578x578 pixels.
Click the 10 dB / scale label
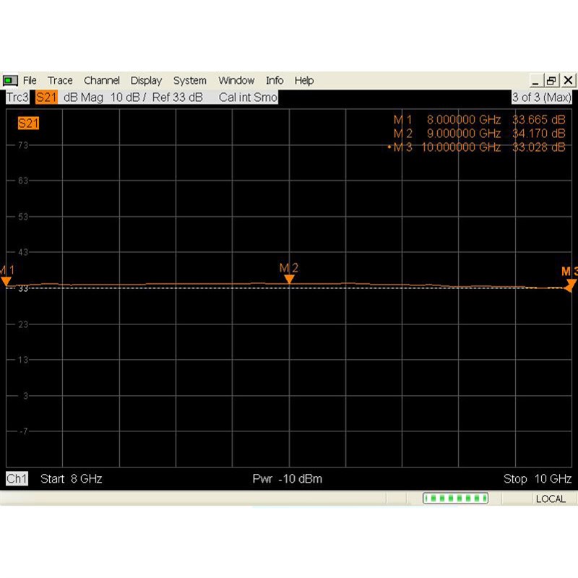[129, 98]
